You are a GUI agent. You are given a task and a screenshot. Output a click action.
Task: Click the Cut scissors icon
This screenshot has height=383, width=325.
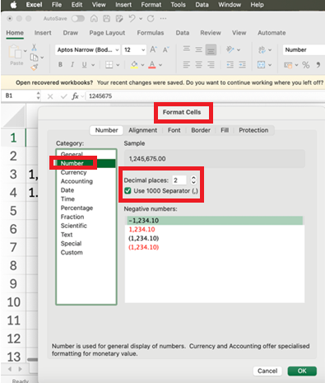34,48
